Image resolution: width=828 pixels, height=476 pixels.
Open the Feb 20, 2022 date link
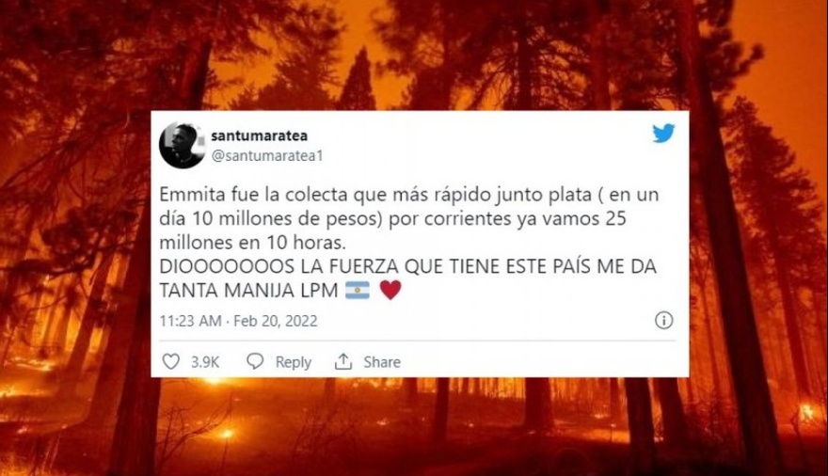click(x=275, y=321)
